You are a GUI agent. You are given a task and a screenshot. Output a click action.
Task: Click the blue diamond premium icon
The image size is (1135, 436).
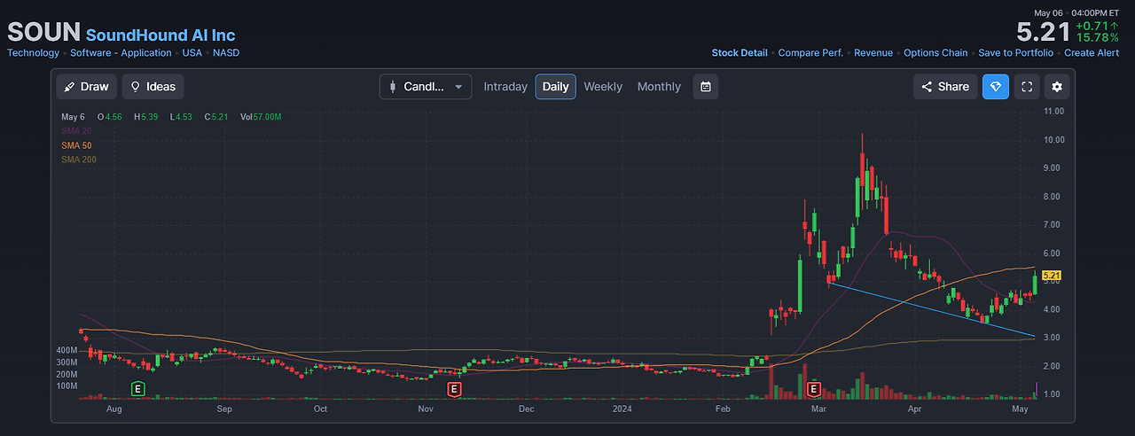(x=996, y=86)
